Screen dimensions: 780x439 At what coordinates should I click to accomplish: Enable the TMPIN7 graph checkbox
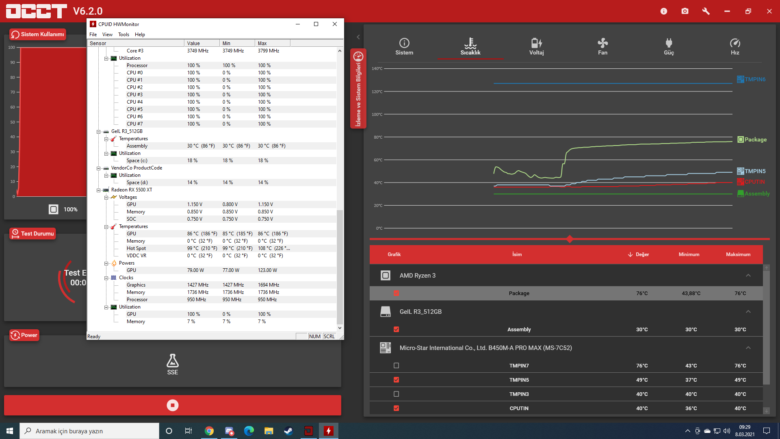pyautogui.click(x=396, y=365)
